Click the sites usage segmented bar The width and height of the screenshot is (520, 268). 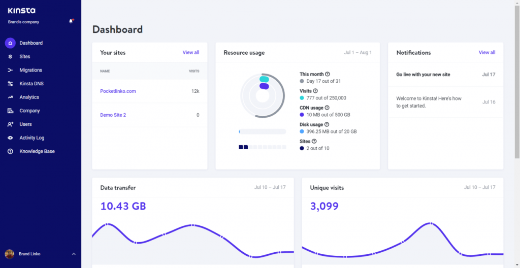(263, 147)
